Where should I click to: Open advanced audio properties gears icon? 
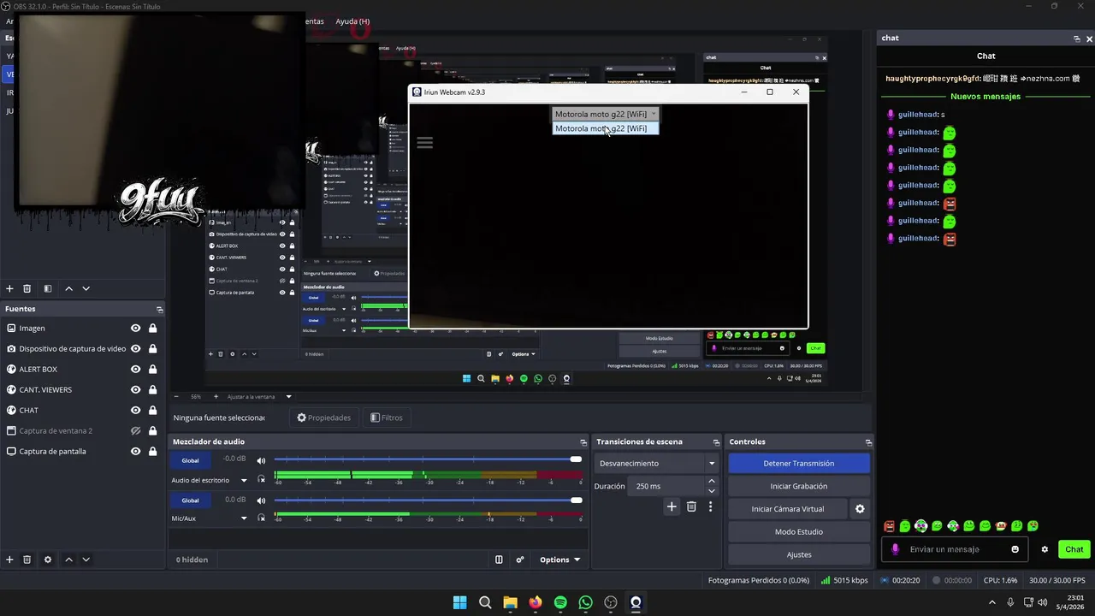point(520,560)
